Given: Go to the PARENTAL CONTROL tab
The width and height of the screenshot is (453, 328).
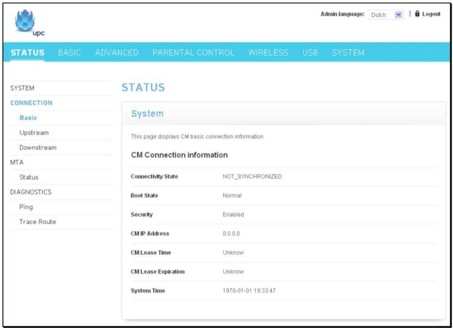Looking at the screenshot, I should (193, 53).
